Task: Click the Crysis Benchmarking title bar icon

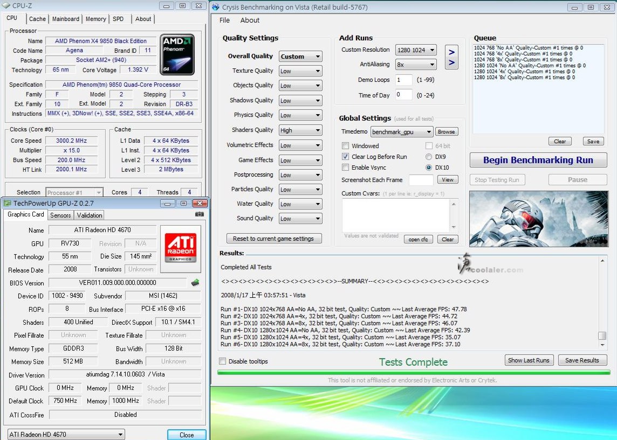Action: click(x=216, y=7)
